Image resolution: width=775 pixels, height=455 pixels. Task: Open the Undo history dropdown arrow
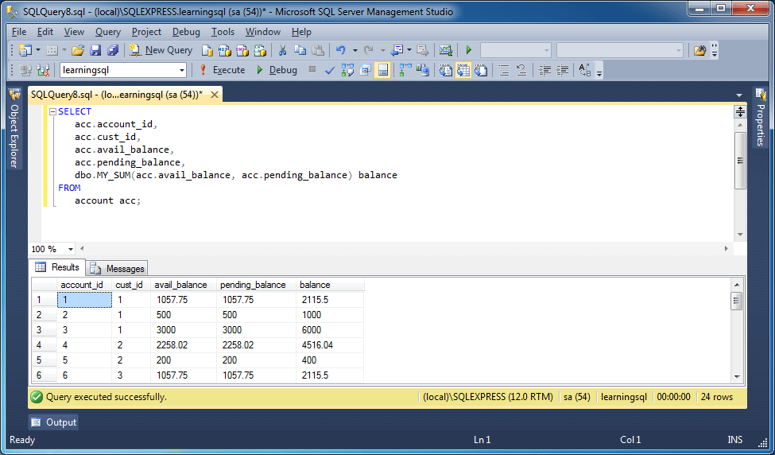click(355, 50)
